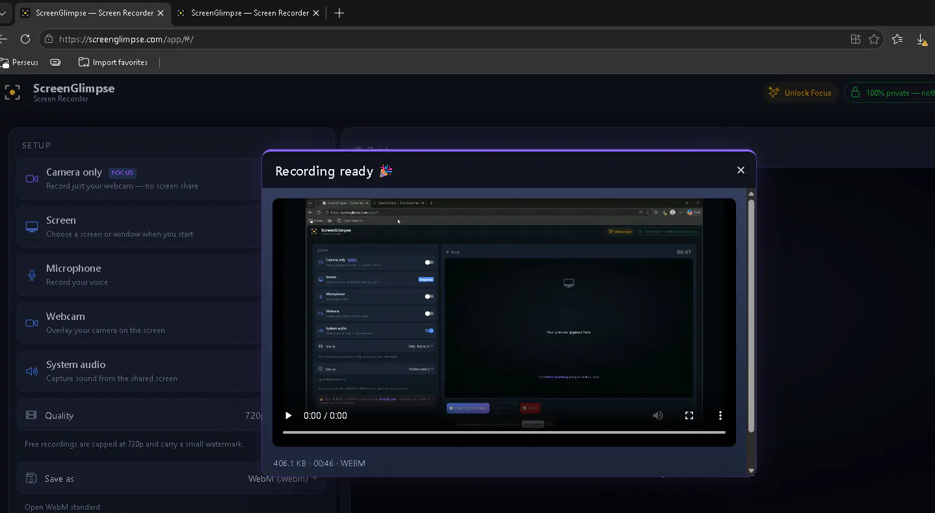Click the 'Open WebM standard' text
The image size is (935, 513).
pyautogui.click(x=62, y=507)
